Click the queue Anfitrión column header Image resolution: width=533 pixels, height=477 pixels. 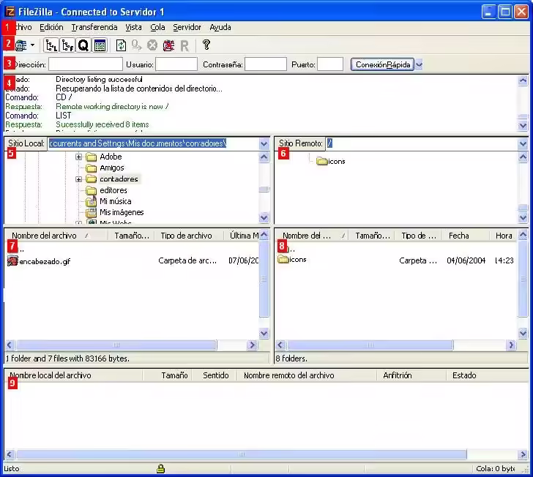(x=411, y=375)
